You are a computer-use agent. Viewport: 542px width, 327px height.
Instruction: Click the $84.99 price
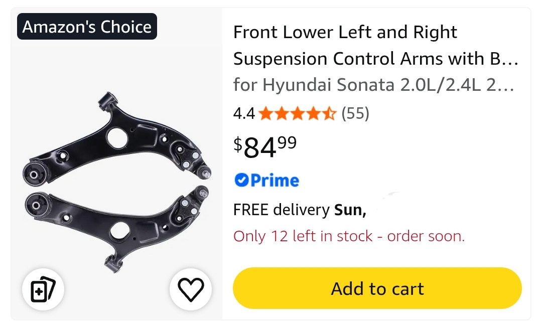[x=265, y=147]
